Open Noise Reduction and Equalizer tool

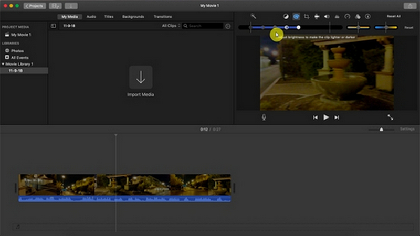click(337, 17)
